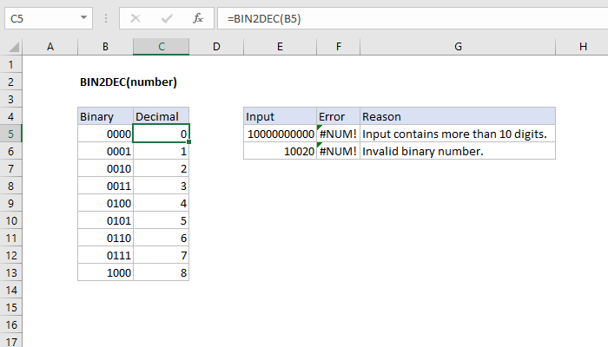
Task: Click 'Invalid binary number.' cell
Action: (458, 151)
